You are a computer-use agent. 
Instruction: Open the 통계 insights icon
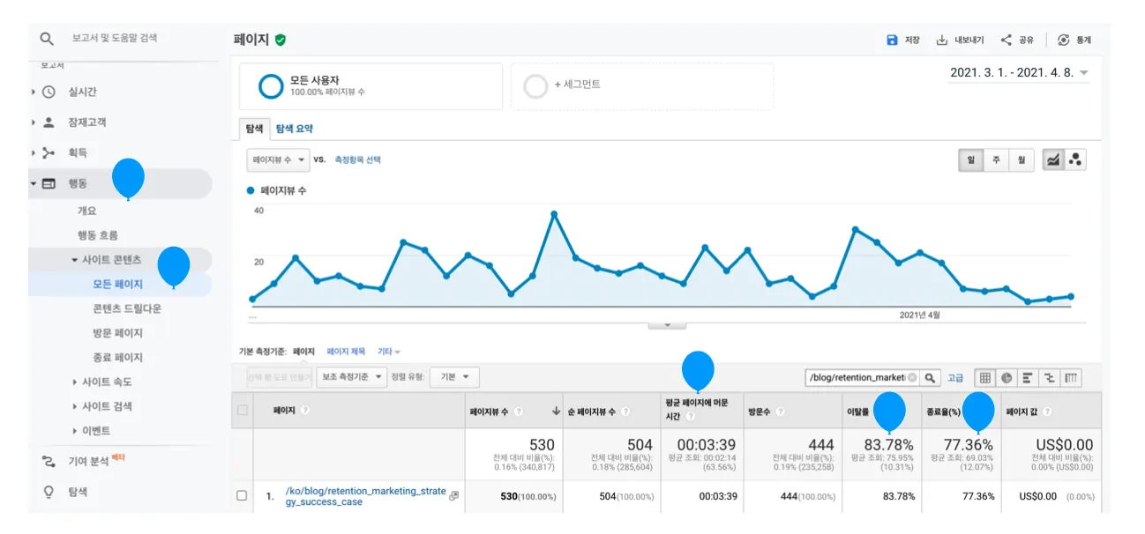(x=1064, y=40)
